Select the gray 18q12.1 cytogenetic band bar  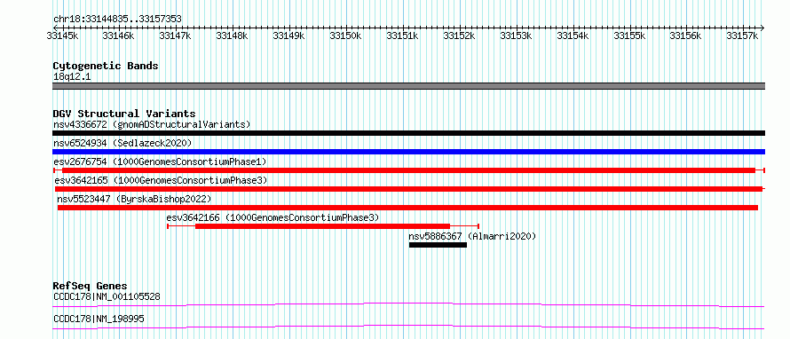click(408, 86)
